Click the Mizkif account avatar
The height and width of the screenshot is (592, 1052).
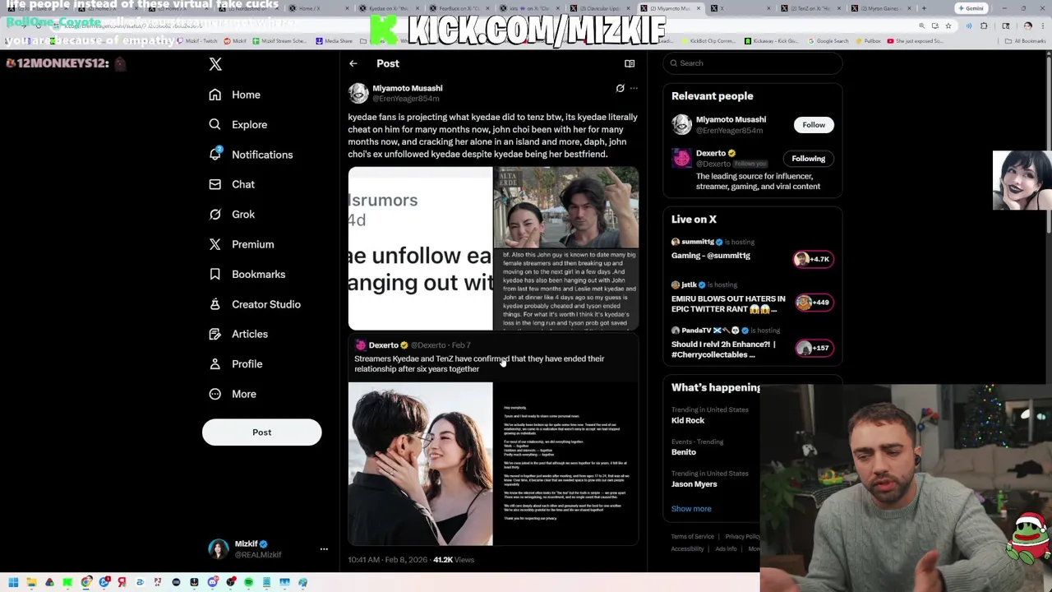[x=219, y=549]
